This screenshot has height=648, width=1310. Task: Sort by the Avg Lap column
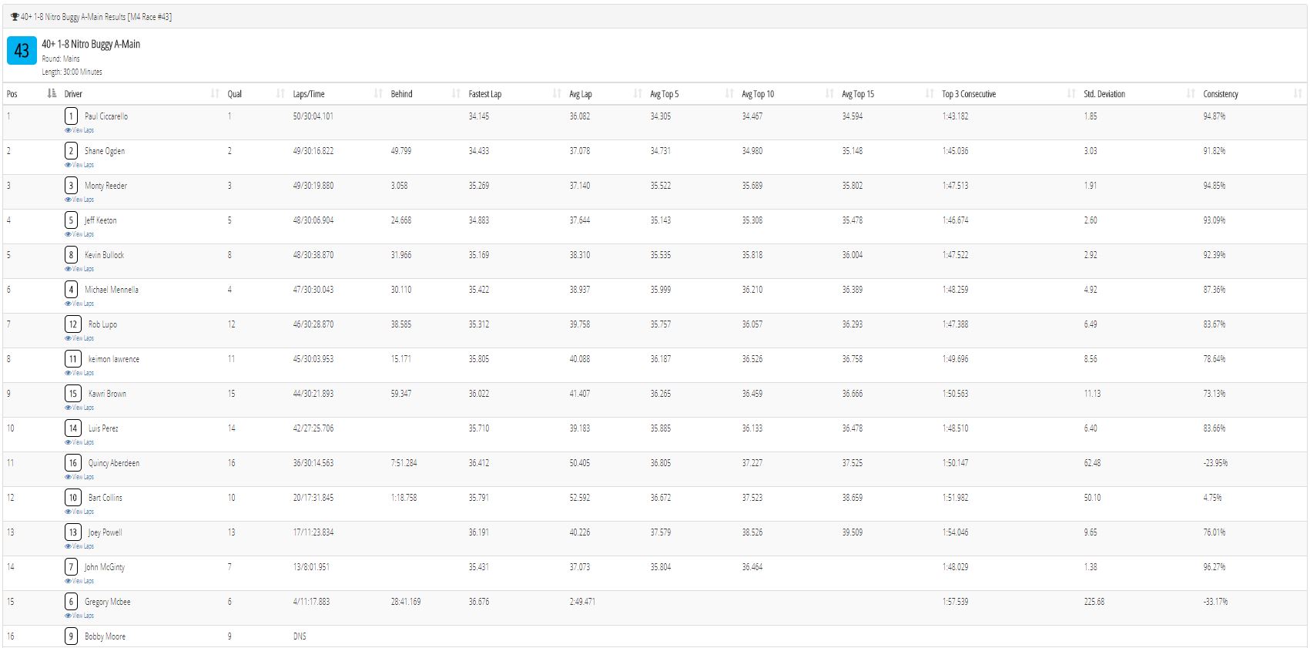605,94
